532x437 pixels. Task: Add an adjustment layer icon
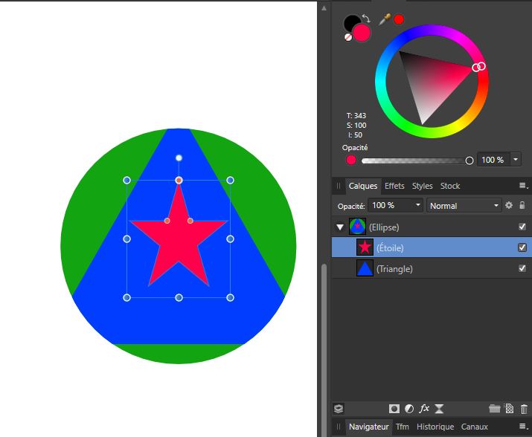point(409,409)
